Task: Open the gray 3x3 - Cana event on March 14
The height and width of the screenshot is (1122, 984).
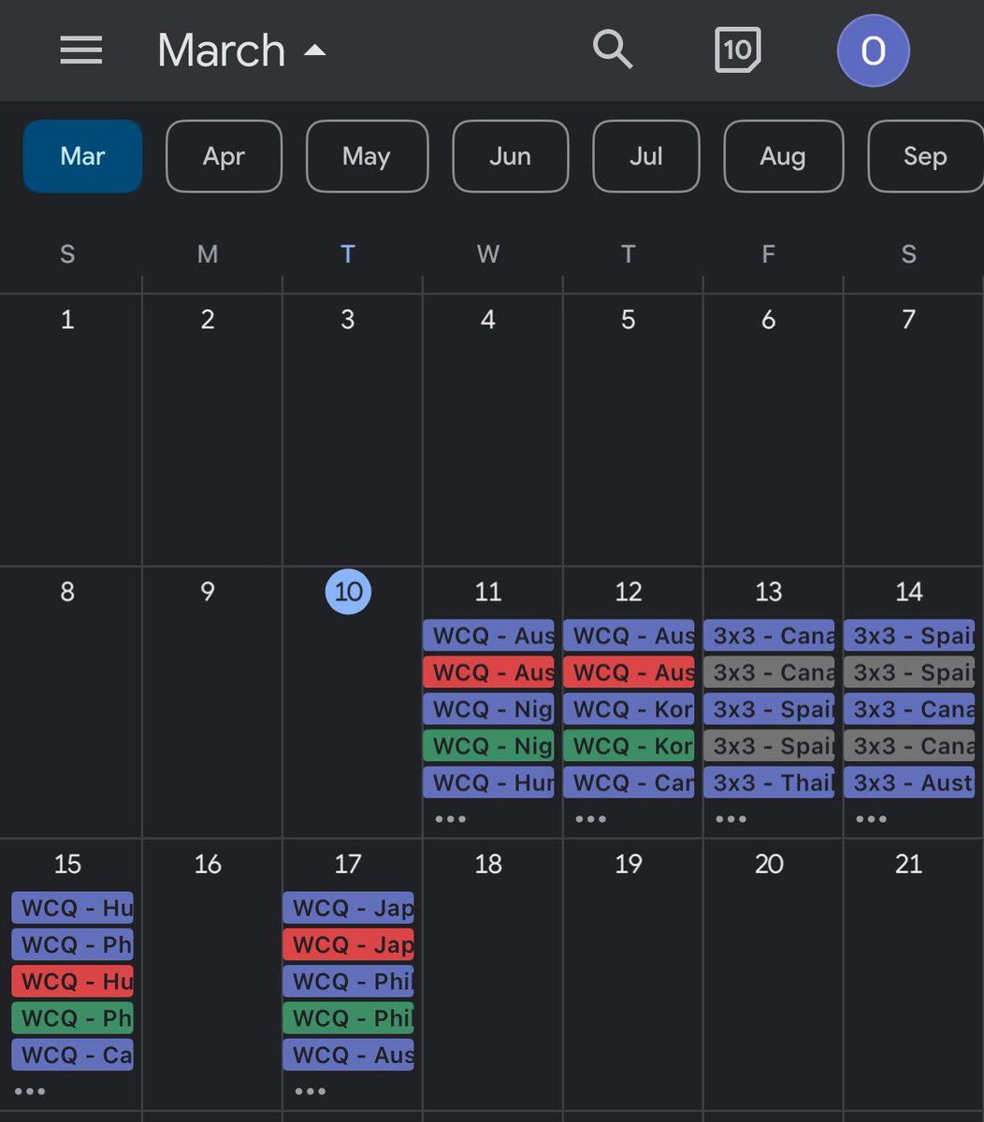Action: click(x=909, y=746)
